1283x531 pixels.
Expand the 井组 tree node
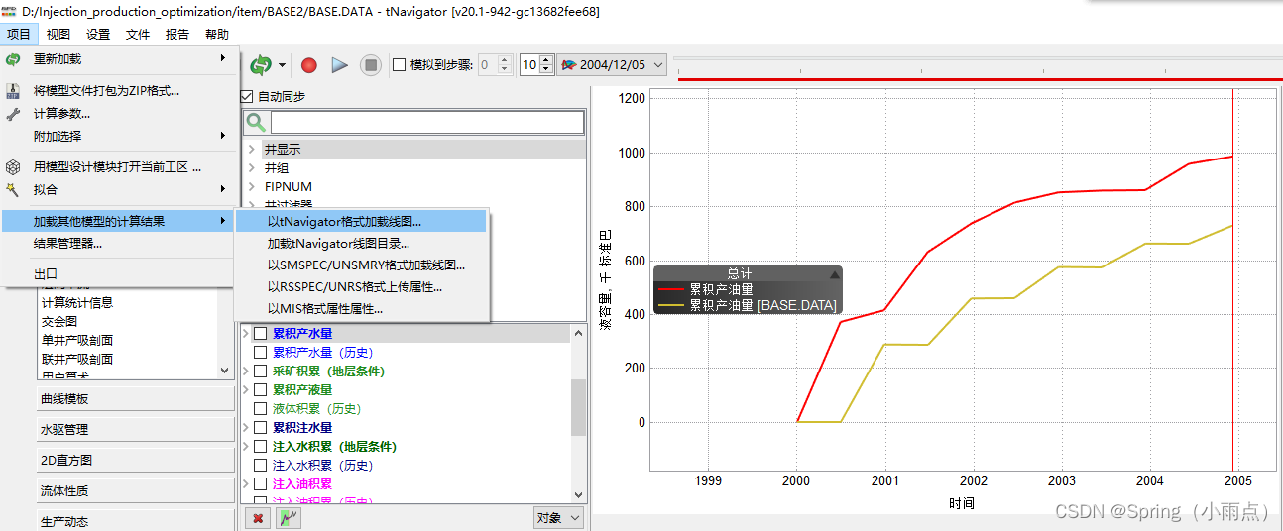(252, 167)
